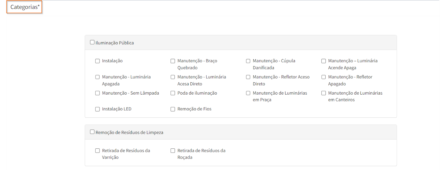446x170 pixels.
Task: Check Manutenção - Refletor Aceso Direto
Action: click(248, 77)
